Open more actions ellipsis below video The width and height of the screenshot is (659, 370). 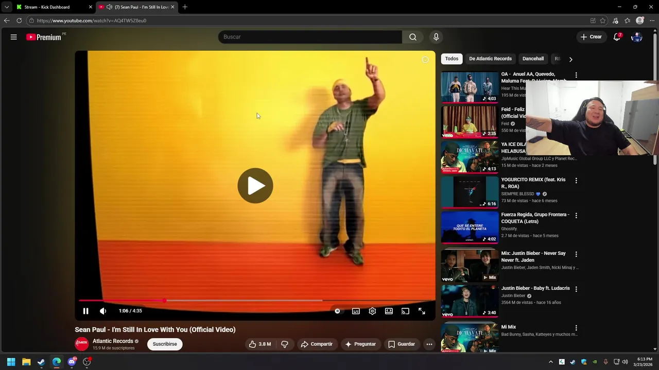click(x=429, y=344)
